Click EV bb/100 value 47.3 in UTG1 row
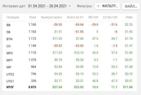Viewport: 141px width, 95px height. click(x=114, y=81)
